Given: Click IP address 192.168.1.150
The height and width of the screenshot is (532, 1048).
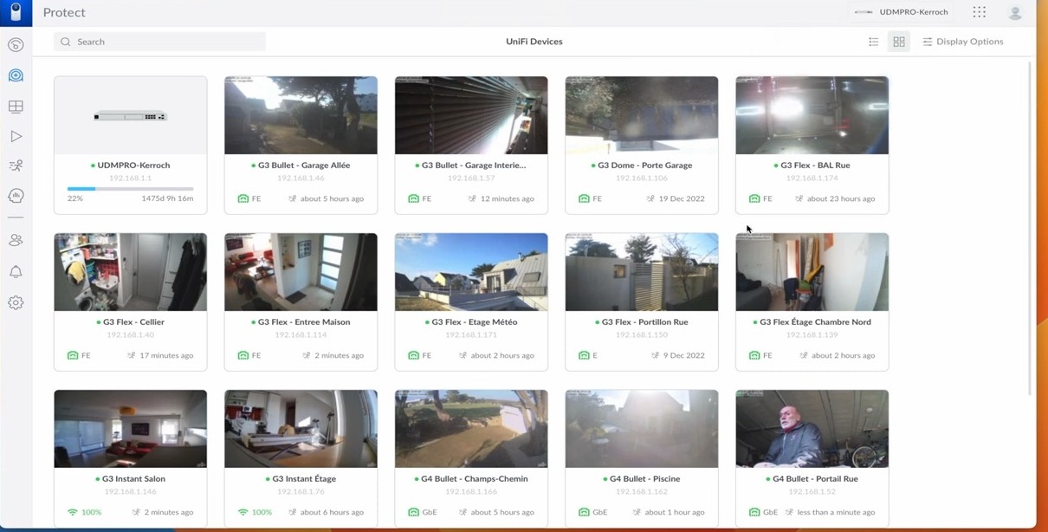Looking at the screenshot, I should pyautogui.click(x=642, y=335).
